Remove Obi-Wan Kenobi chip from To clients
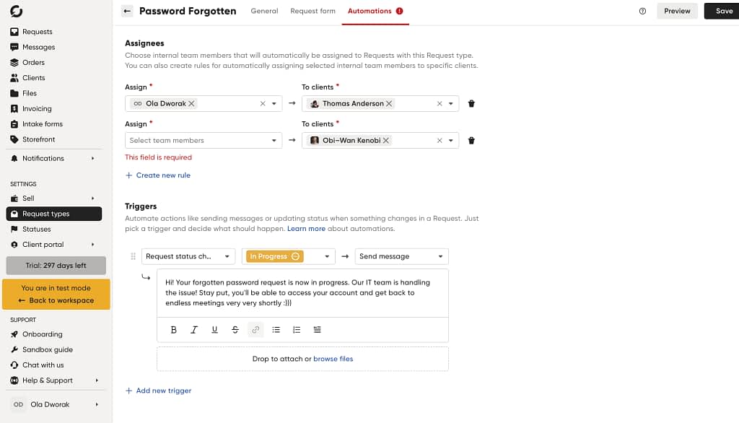Viewport: 739px width, 423px height. pos(385,141)
